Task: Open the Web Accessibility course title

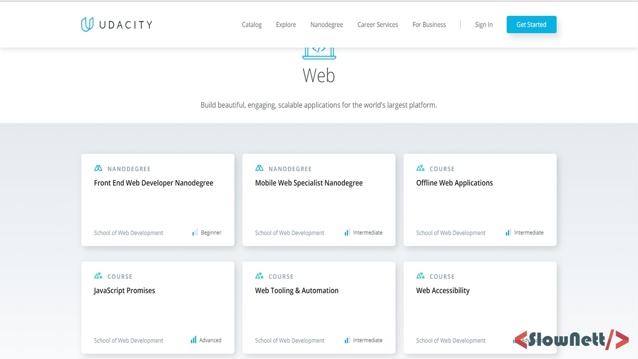Action: (443, 291)
